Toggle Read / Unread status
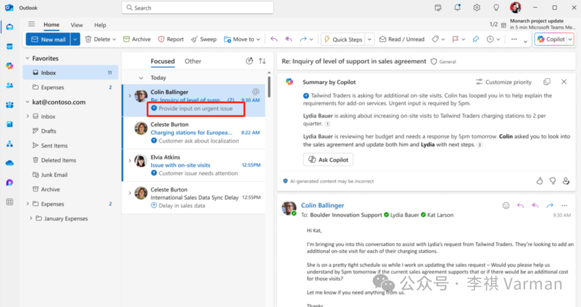Viewport: 581px width, 307px height. click(x=402, y=39)
